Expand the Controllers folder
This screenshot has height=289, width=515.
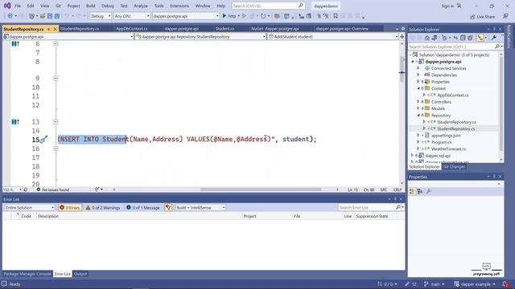[x=418, y=102]
